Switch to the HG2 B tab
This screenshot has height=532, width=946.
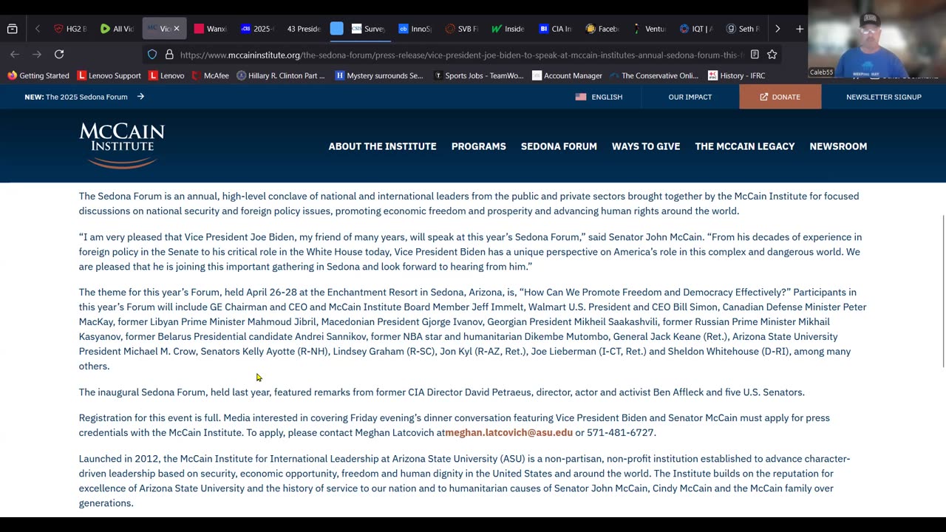69,29
